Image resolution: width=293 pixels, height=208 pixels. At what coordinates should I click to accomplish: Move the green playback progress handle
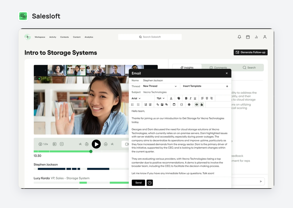tap(91, 151)
